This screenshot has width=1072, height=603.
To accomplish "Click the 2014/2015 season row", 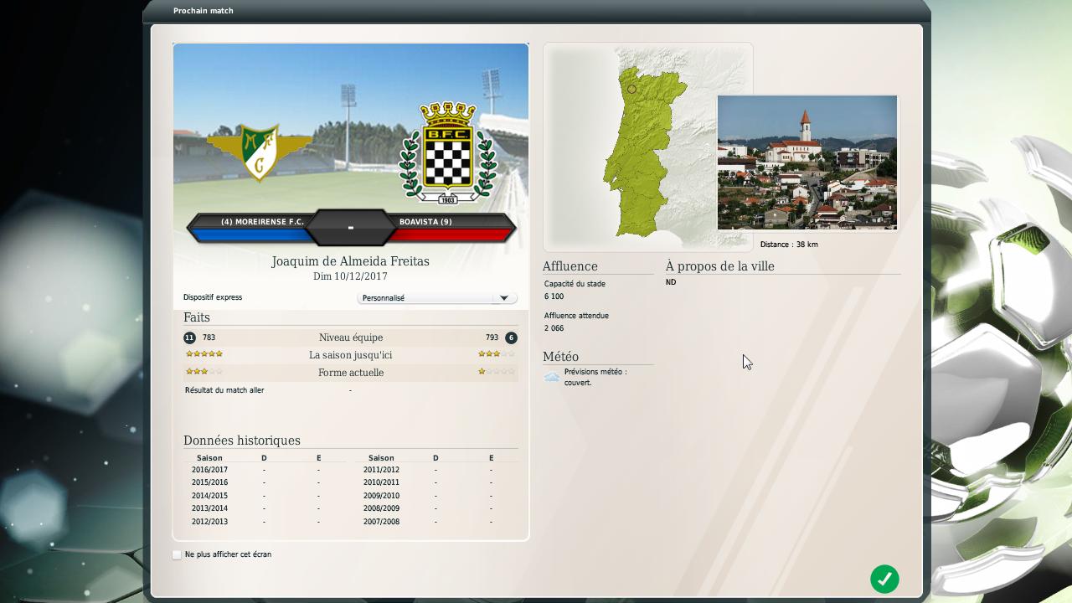I will tap(265, 496).
